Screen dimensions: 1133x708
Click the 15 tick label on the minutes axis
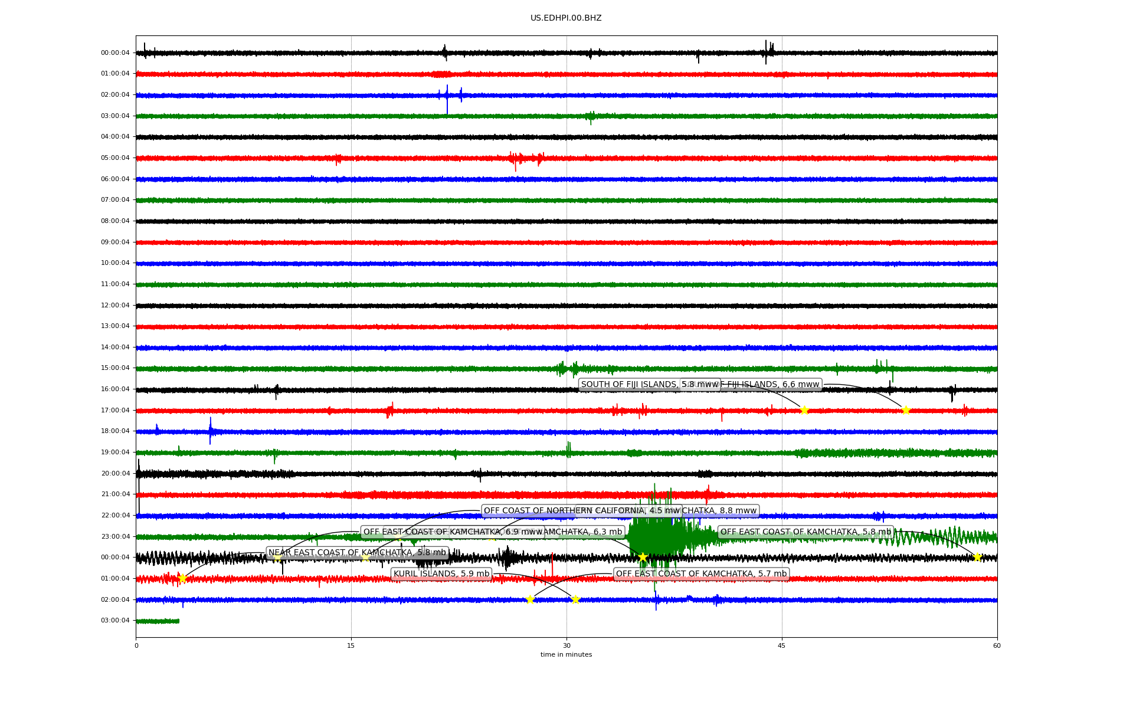pos(351,645)
